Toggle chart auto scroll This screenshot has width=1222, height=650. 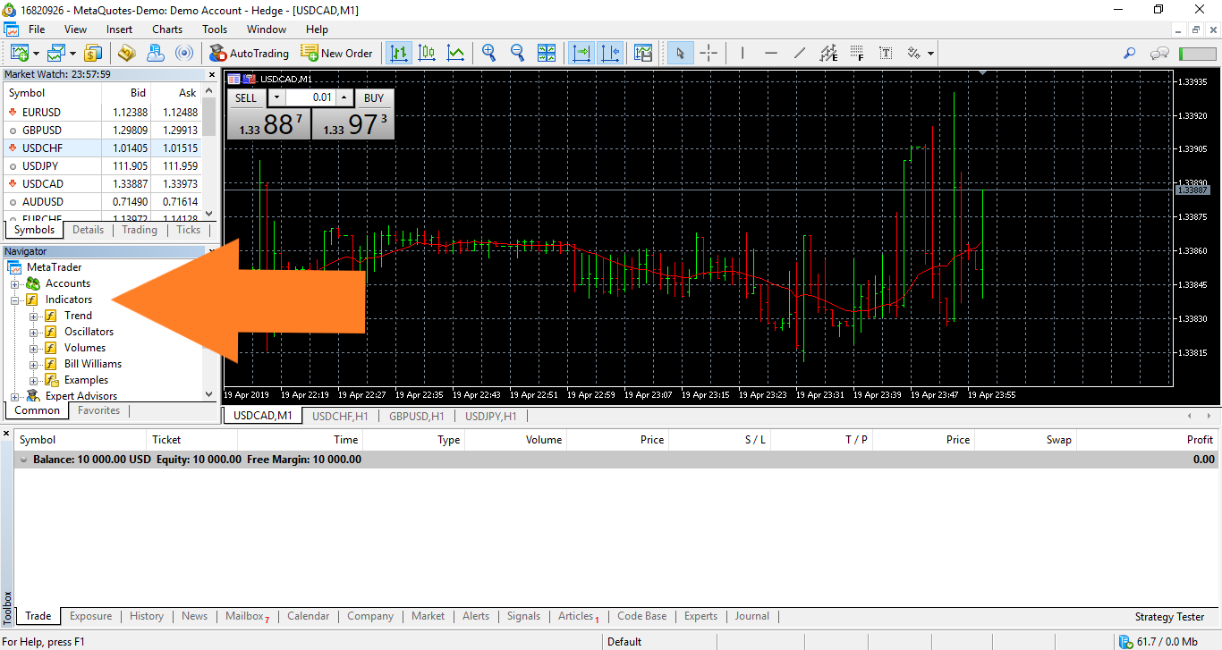tap(582, 53)
